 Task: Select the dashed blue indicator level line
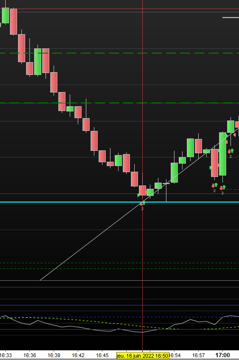click(x=119, y=317)
